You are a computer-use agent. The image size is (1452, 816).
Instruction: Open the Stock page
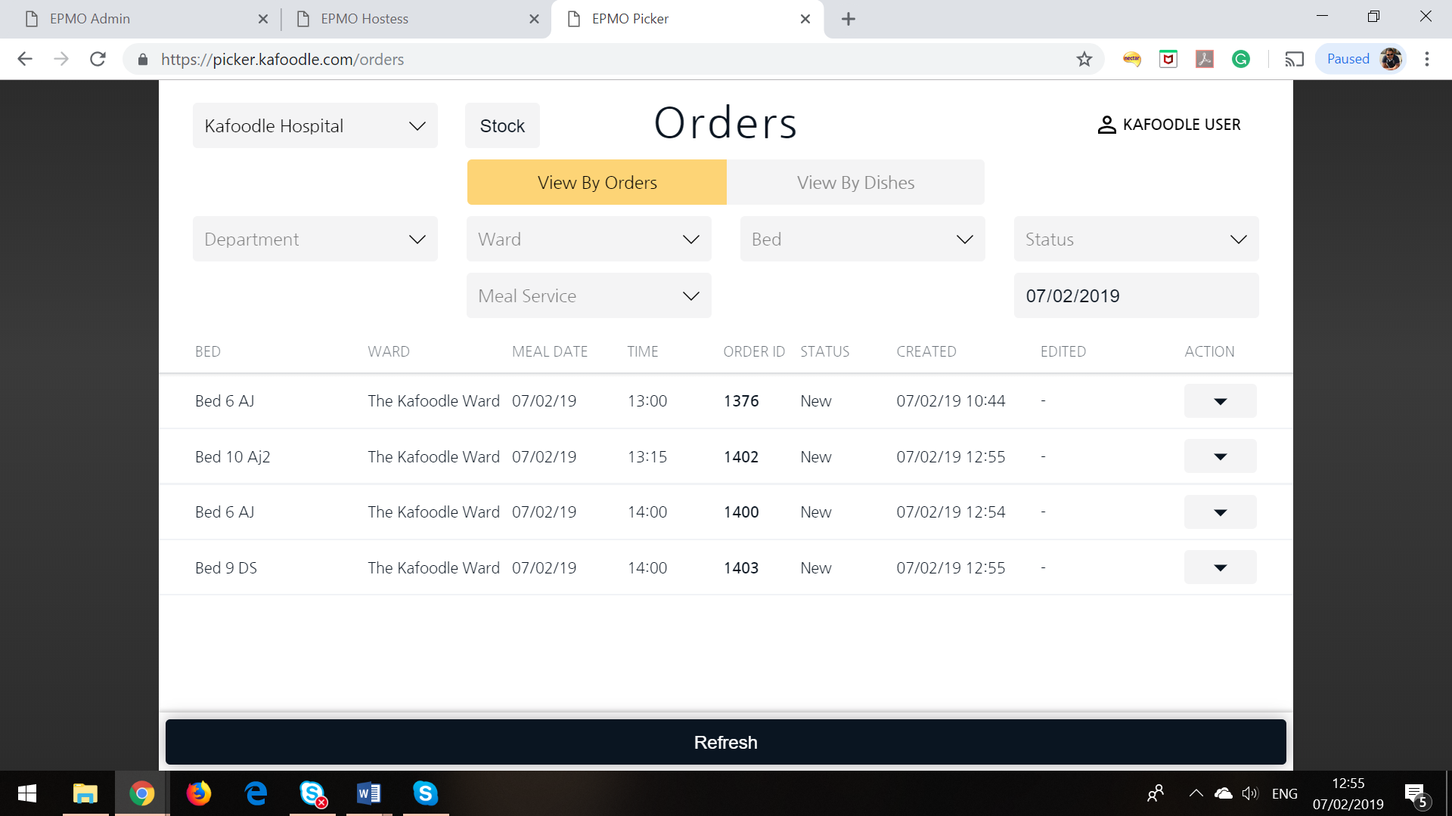coord(502,125)
